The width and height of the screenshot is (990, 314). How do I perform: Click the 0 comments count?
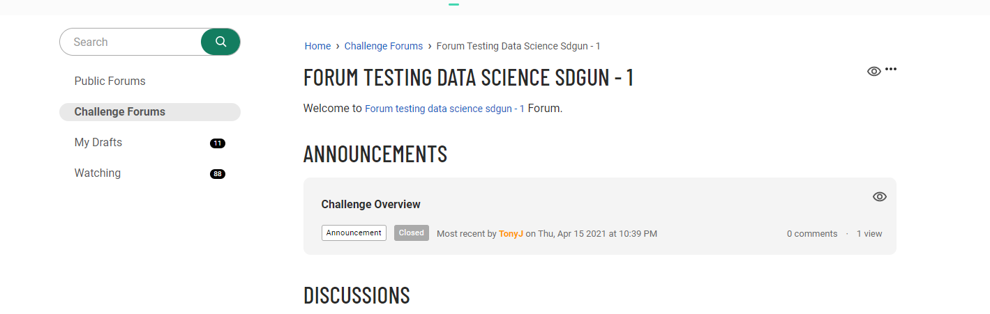(812, 234)
